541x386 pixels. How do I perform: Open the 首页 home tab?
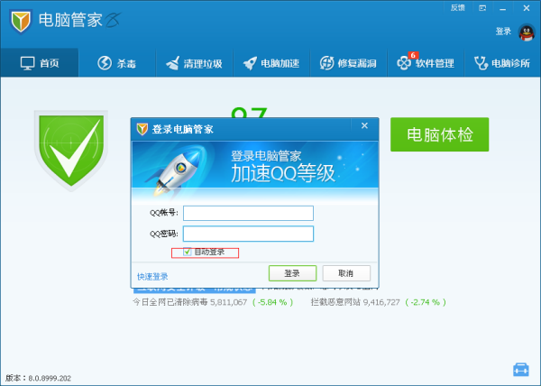[40, 63]
